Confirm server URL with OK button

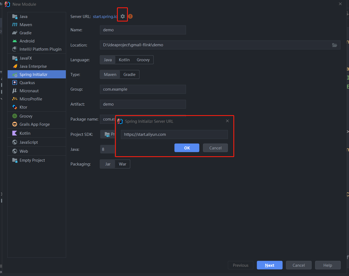point(187,148)
